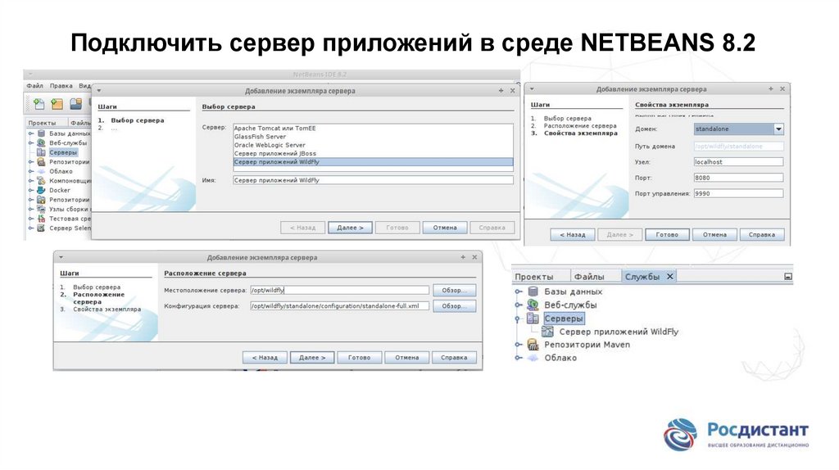Screen dimensions: 839x470
Task: Open the partly hidden Вид menu
Action: (x=85, y=85)
